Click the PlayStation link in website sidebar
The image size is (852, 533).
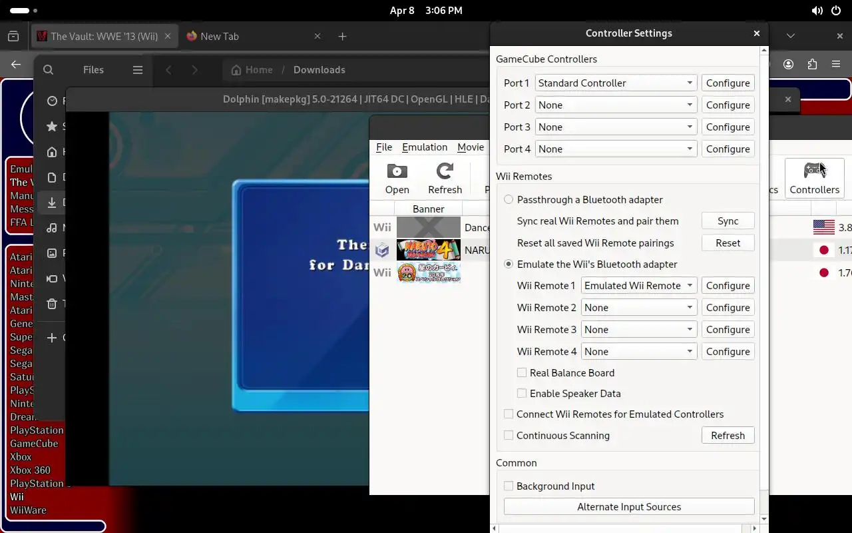click(37, 430)
